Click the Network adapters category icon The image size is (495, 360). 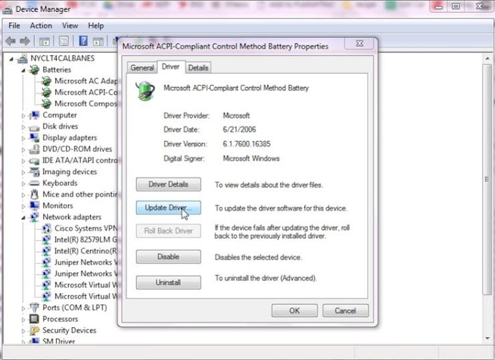(34, 217)
